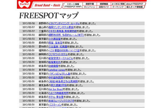This screenshot has height=108, width=164.
Task: Open the (地独)岐阜県立多治見病院 link
Action: coord(63,82)
